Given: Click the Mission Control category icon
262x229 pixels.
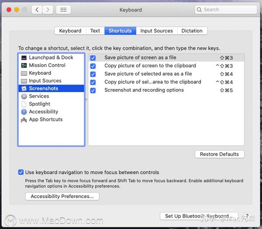Looking at the screenshot, I should pyautogui.click(x=24, y=65).
